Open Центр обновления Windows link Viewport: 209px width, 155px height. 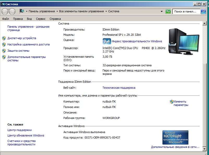click(x=26, y=135)
